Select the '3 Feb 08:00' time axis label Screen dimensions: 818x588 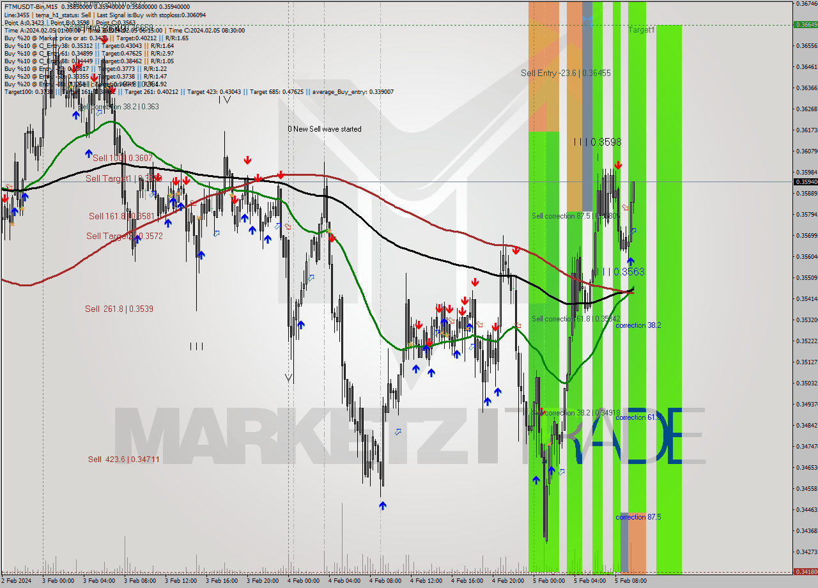point(139,581)
